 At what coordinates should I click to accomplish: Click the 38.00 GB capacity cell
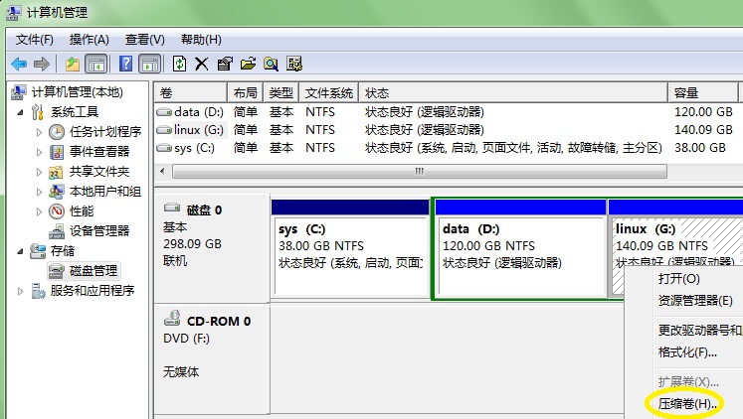[700, 148]
